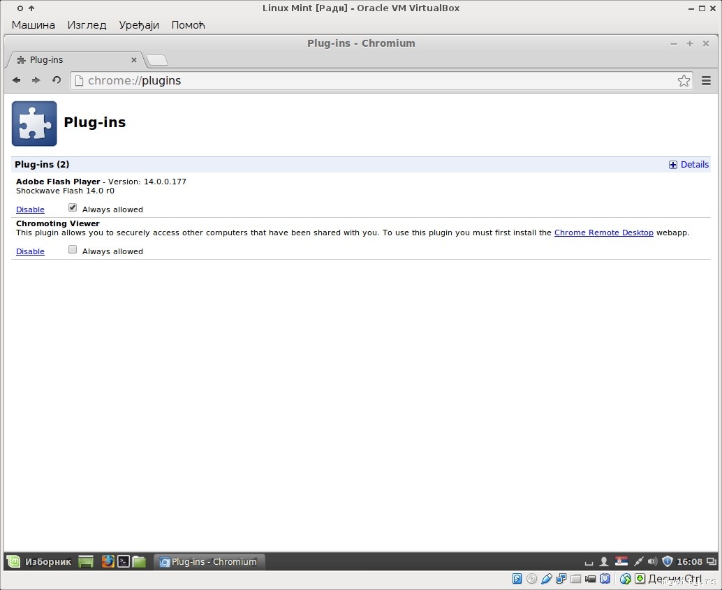The height and width of the screenshot is (590, 722).
Task: Click the VirtualBox keyboard capture arrow icon
Action: [640, 579]
